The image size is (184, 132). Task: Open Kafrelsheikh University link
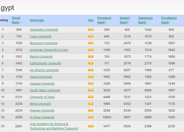pos(45,63)
